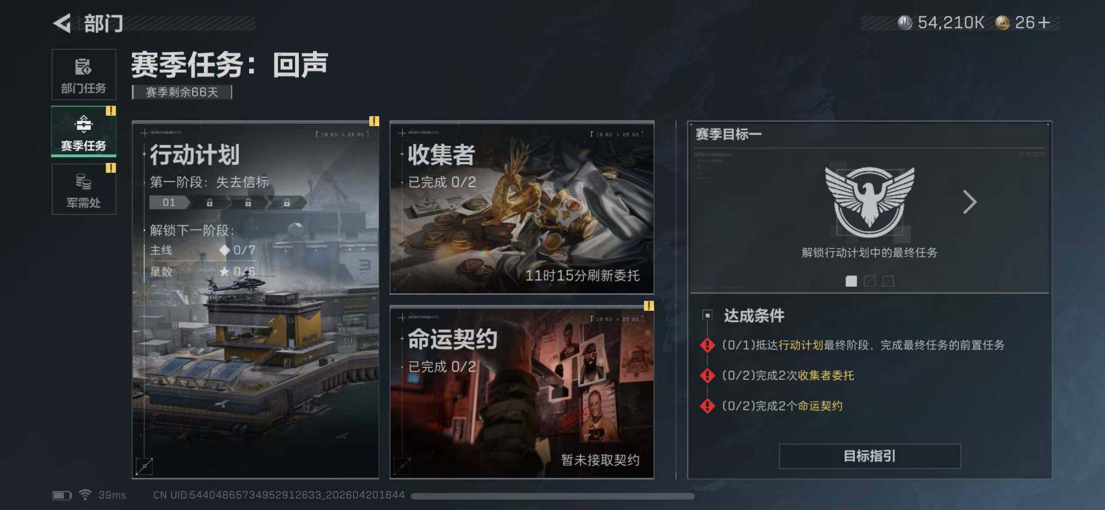Image resolution: width=1105 pixels, height=510 pixels.
Task: Go back using the arrow beside 部门
Action: point(62,23)
